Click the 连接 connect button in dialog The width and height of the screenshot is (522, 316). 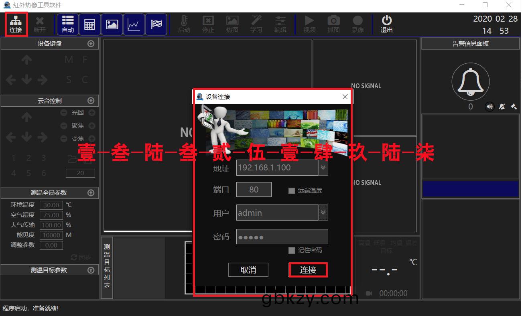pos(308,270)
